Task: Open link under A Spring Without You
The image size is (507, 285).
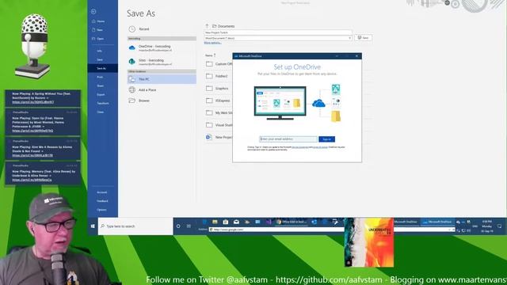Action: (x=33, y=102)
